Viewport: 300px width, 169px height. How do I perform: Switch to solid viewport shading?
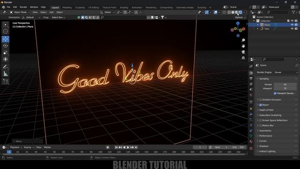click(x=233, y=12)
